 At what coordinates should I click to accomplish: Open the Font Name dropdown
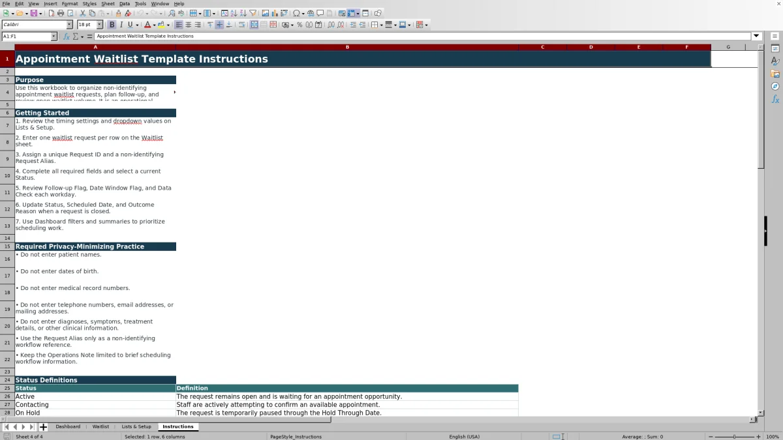click(69, 25)
